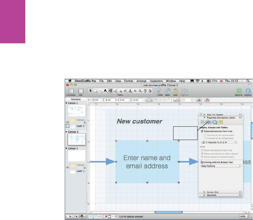
Task: Expand Canvas 2 in the sidebar
Action: coord(66,132)
